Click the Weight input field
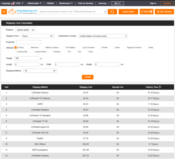This screenshot has height=159, width=175. point(27,58)
